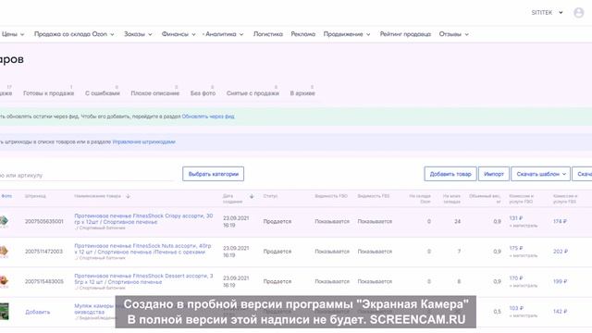Open FitnesSock Nuts ассорти product link

[142, 249]
